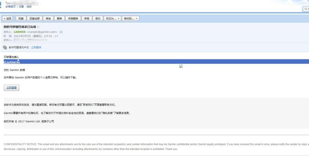Click the GARMIN logo in blue banner

12,62
